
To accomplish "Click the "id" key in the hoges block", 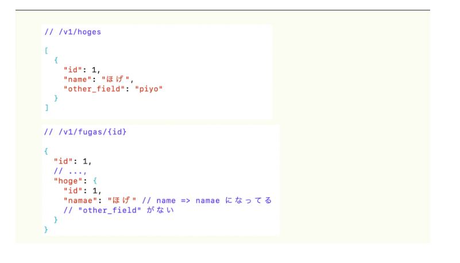I will (73, 70).
